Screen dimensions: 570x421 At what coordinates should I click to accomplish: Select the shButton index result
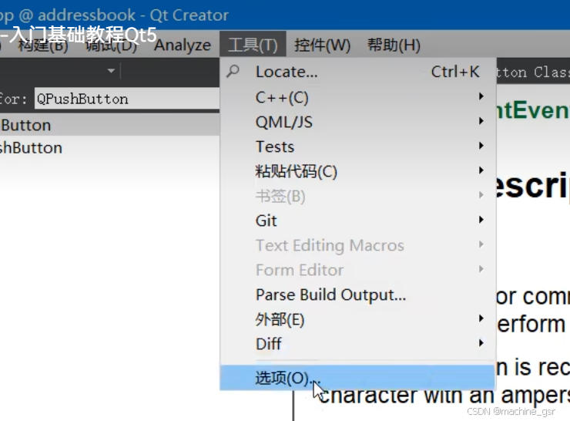pos(110,148)
